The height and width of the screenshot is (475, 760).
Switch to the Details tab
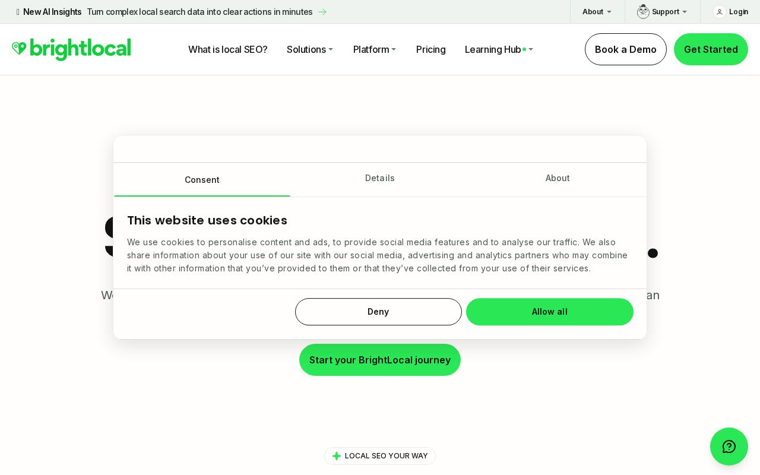click(380, 178)
